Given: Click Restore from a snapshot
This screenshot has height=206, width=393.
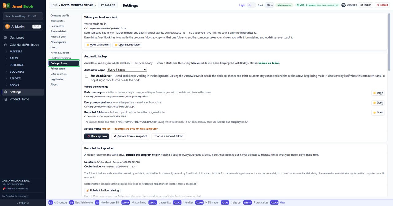Looking at the screenshot, I should point(130,136).
